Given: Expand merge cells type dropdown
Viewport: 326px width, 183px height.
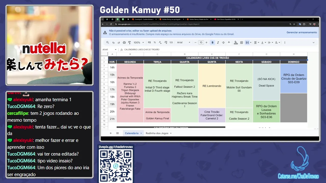Looking at the screenshot, I should click(x=251, y=42).
